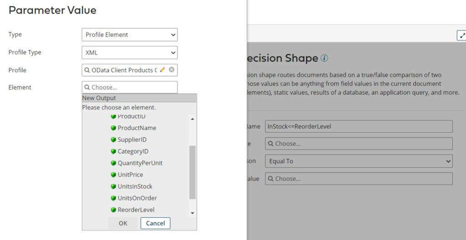466x240 pixels.
Task: Open the comparison dropdown showing Equal To
Action: point(359,161)
